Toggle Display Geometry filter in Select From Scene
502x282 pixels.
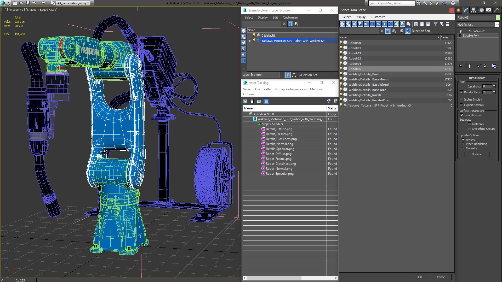pyautogui.click(x=342, y=24)
